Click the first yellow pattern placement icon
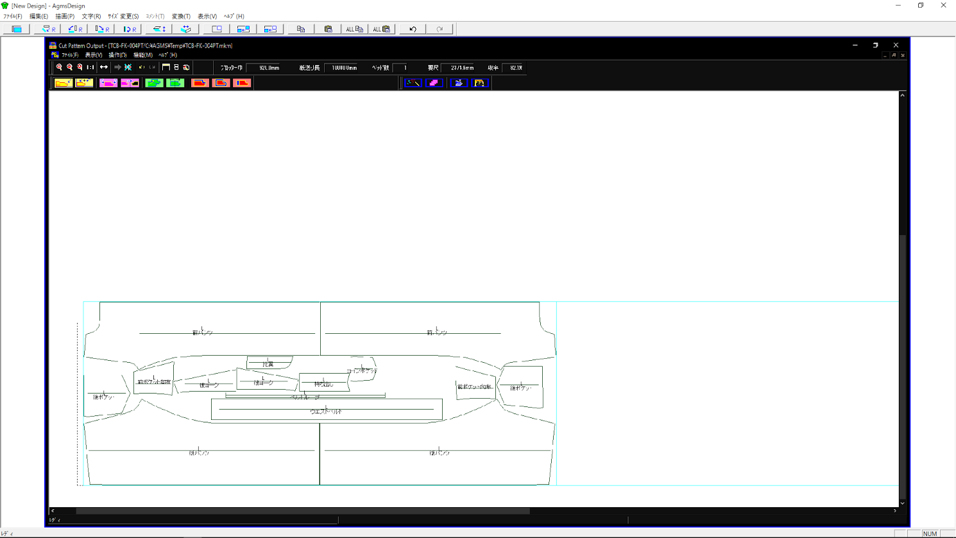The image size is (956, 538). pyautogui.click(x=64, y=83)
